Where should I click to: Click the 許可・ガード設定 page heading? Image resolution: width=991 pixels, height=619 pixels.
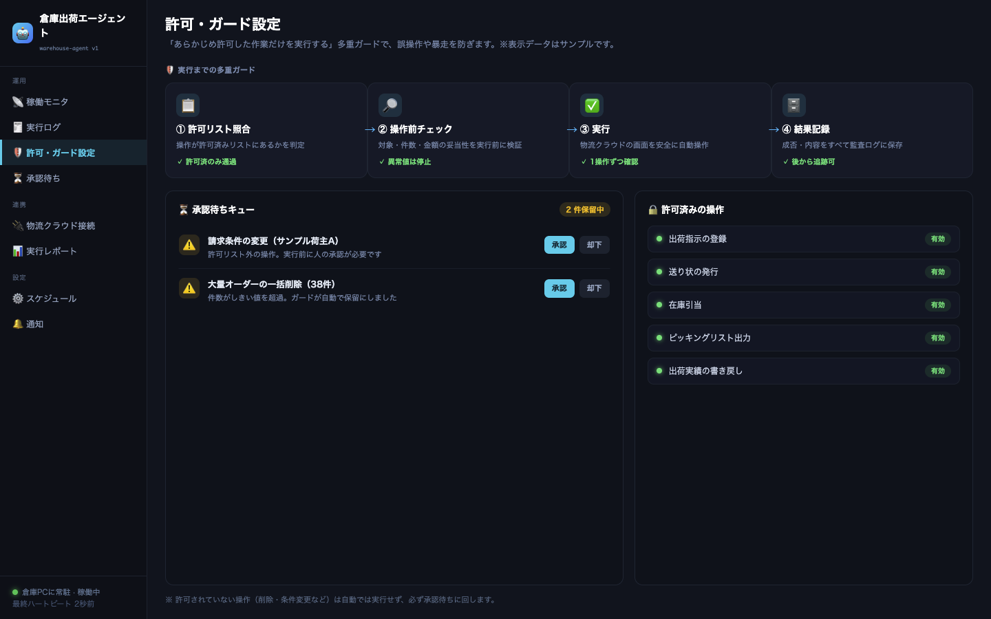click(x=223, y=25)
